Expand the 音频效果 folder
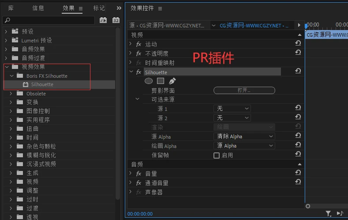 [6, 49]
